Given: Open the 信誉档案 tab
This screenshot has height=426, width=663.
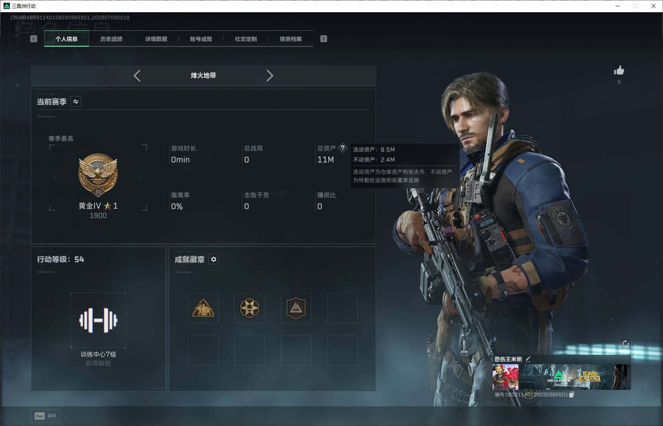Looking at the screenshot, I should pyautogui.click(x=291, y=39).
